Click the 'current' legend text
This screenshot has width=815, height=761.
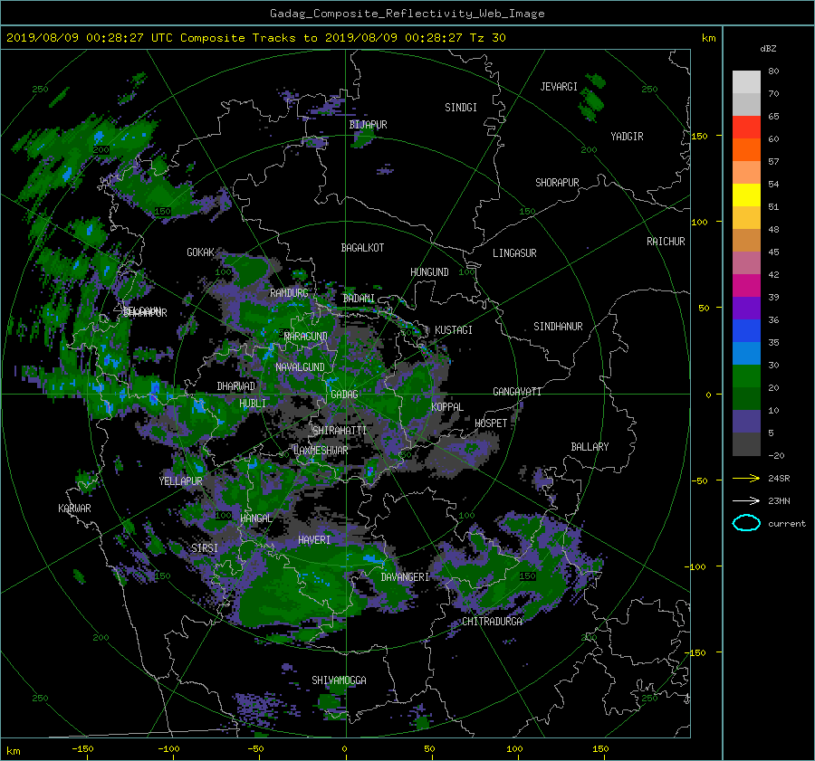click(x=786, y=524)
